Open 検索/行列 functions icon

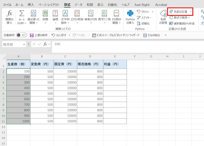click(91, 13)
